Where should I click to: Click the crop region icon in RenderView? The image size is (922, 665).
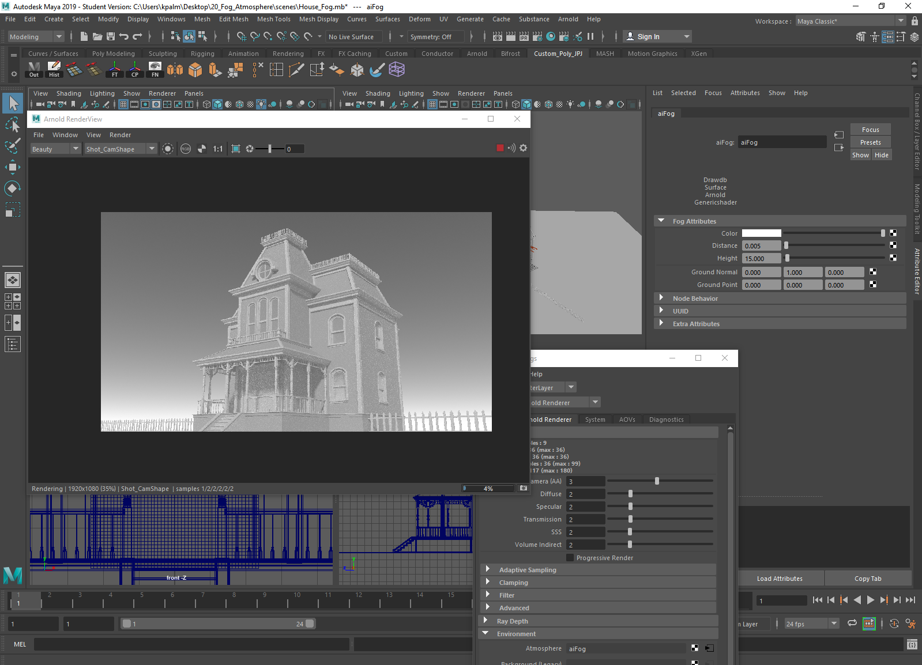(x=236, y=149)
